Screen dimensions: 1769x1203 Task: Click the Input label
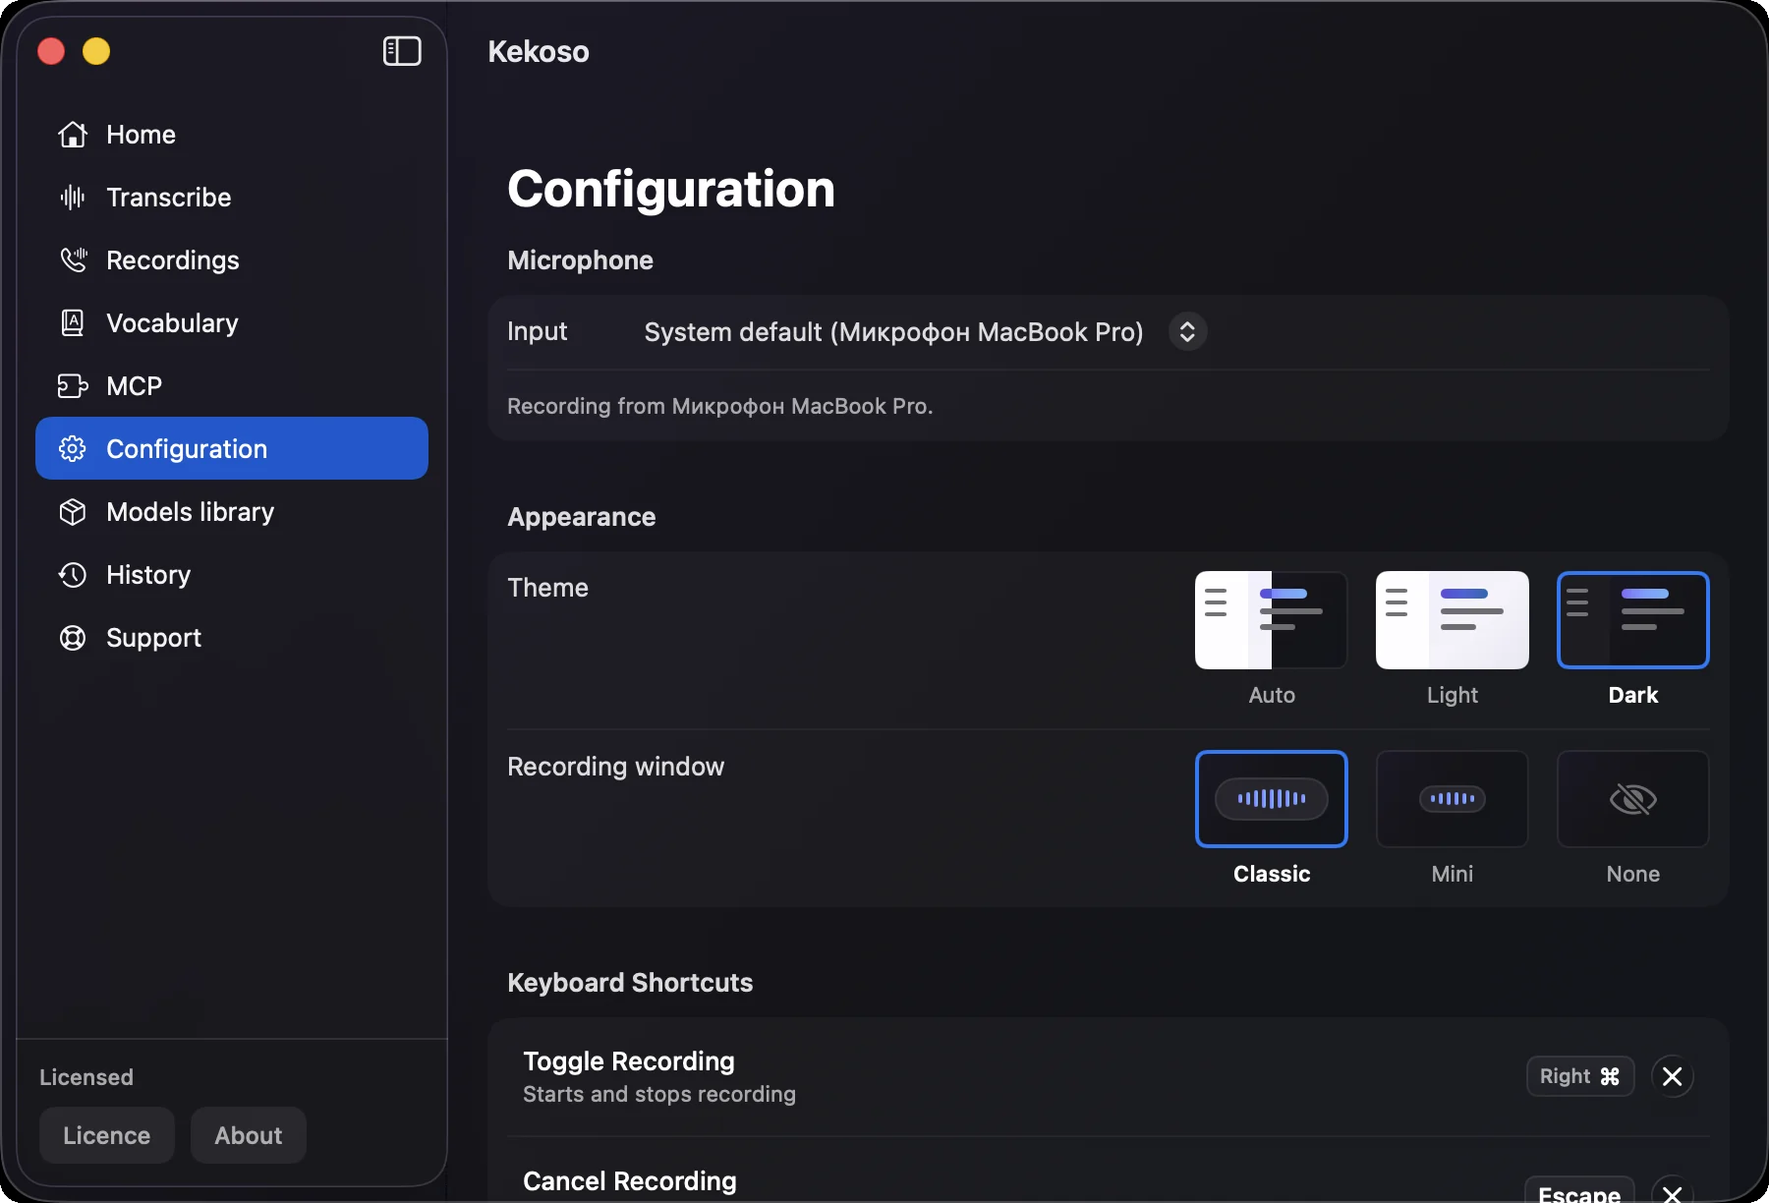[538, 332]
